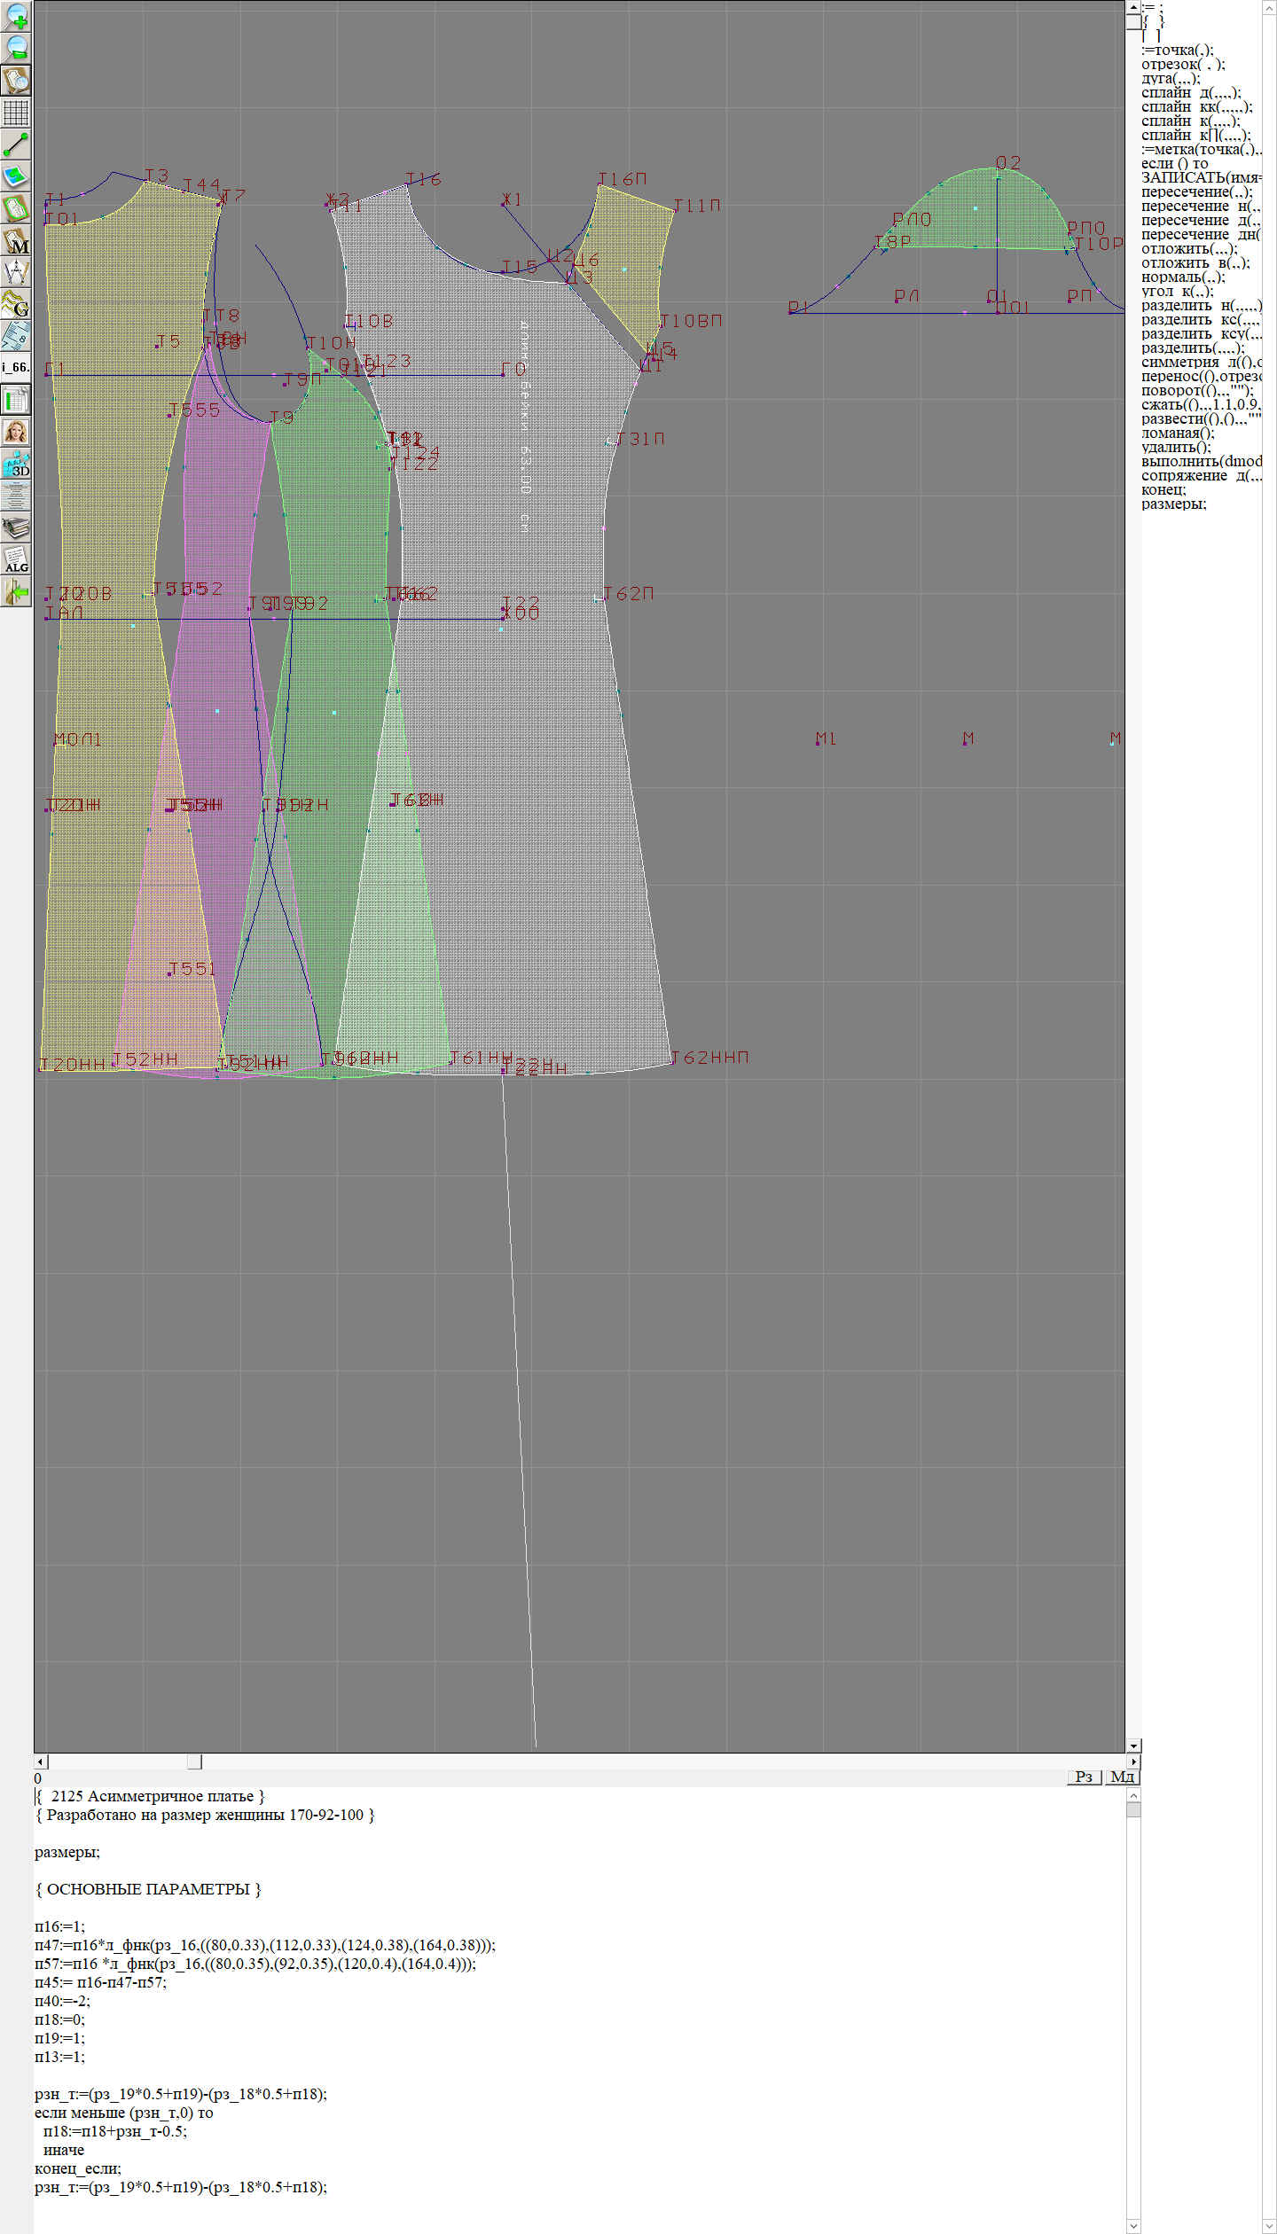Insert the 'отрезок( , );' command from list
The image size is (1277, 2234).
pos(1183,64)
